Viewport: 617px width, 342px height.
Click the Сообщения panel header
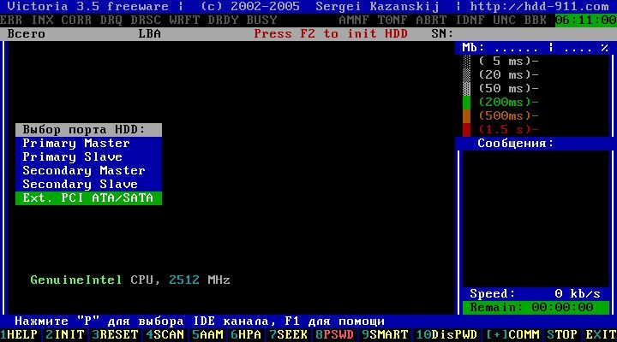click(516, 144)
